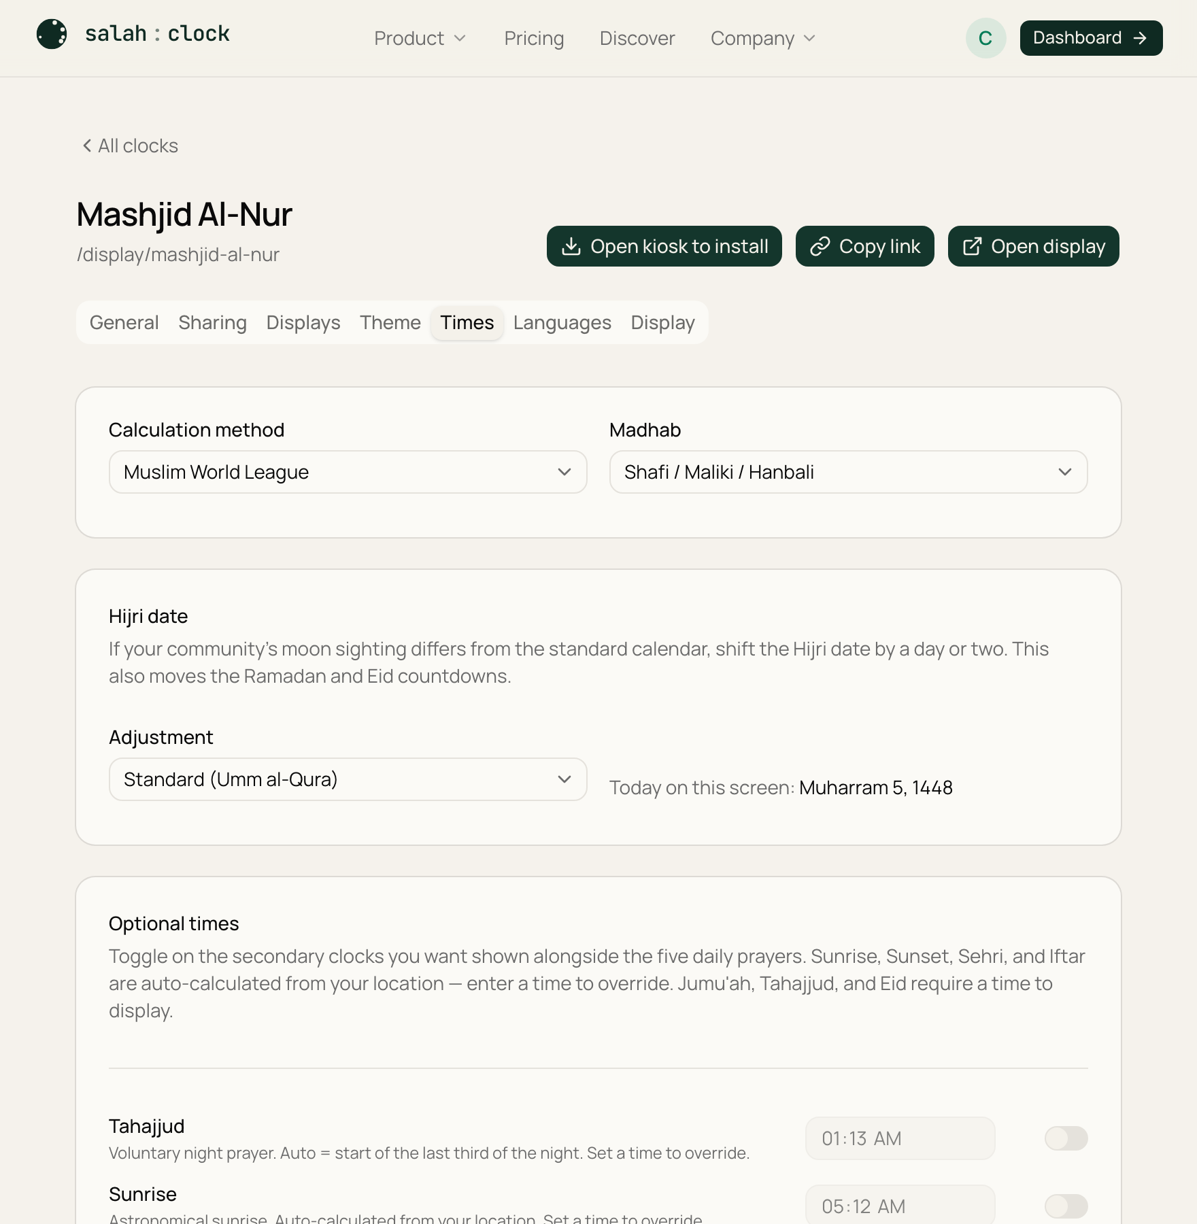Viewport: 1197px width, 1224px height.
Task: Click the download icon in kiosk button
Action: point(571,246)
